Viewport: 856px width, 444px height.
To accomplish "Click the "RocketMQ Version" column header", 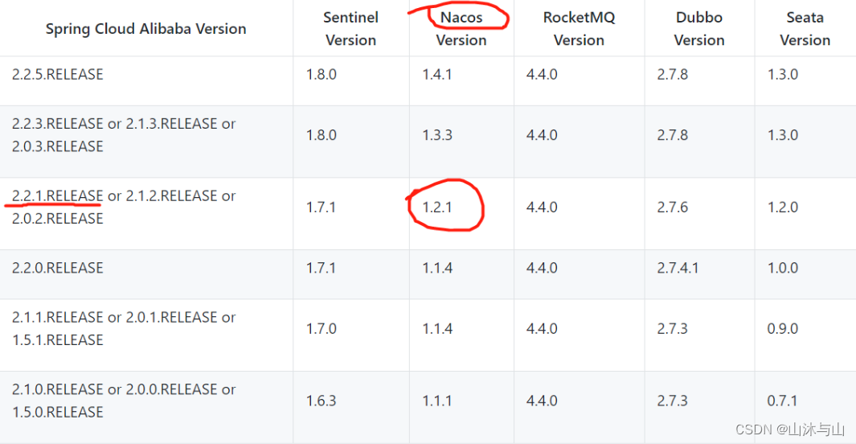I will click(579, 28).
